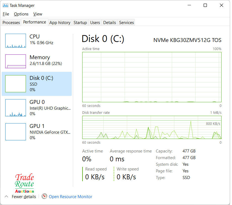Click the Disk transfer rate graph
Screen dimensions: 232x205
tap(152, 127)
